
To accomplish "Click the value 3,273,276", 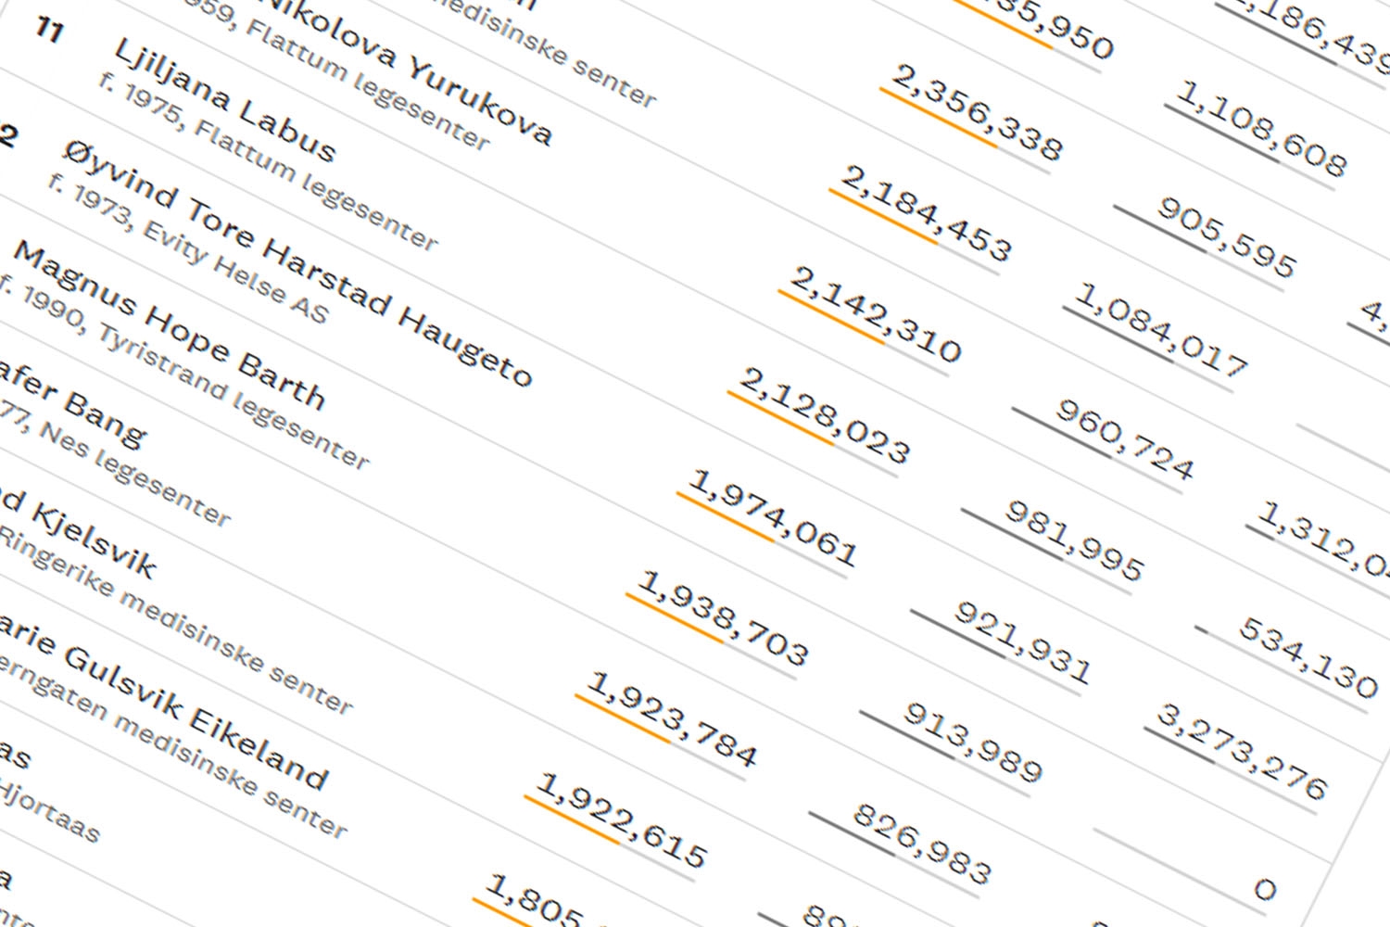I will (1242, 752).
